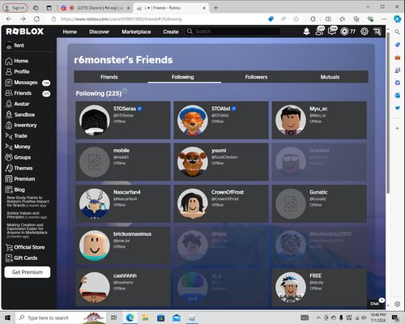405x324 pixels.
Task: Switch to the Following tab
Action: pos(183,77)
